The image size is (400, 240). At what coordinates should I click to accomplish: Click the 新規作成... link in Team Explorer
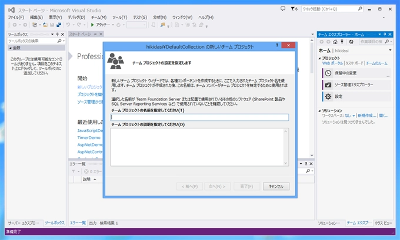click(x=366, y=116)
